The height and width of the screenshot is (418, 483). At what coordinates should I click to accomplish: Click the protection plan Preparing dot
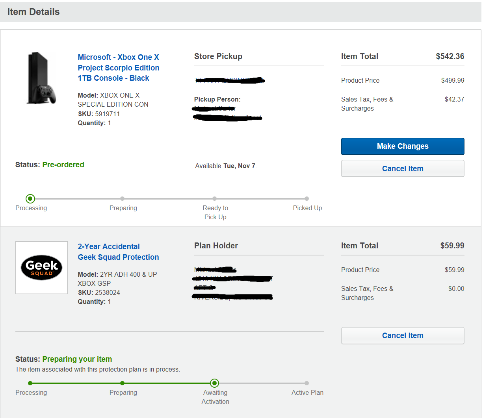coord(123,383)
